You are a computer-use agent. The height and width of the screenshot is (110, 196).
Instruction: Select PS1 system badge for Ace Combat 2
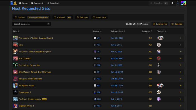pos(97,58)
